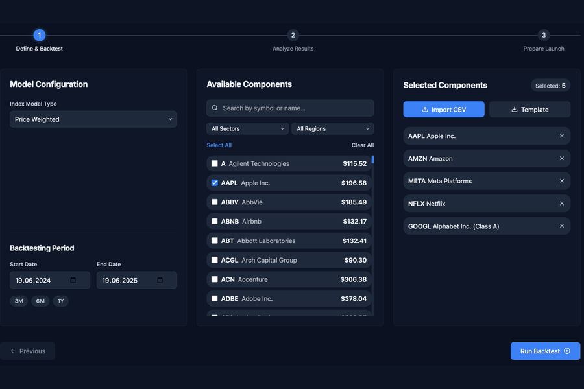
Task: Click Clear All components link
Action: [362, 145]
